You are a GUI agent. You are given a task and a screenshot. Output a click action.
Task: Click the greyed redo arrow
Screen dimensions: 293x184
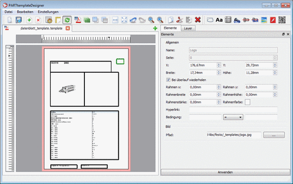pos(142,20)
